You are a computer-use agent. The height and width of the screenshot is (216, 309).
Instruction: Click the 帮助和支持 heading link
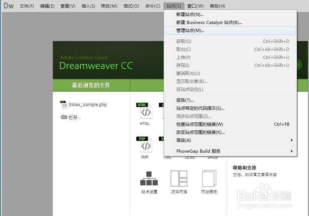pyautogui.click(x=245, y=168)
